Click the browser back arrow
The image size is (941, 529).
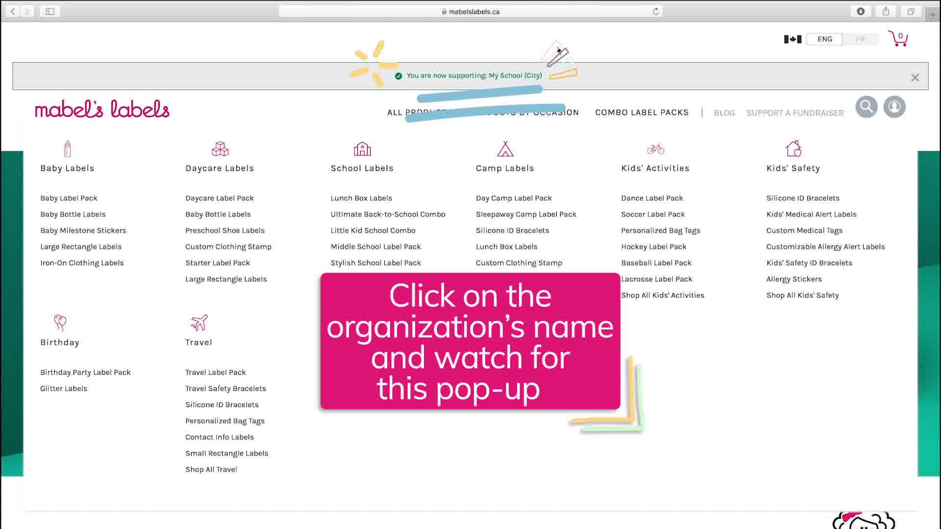click(13, 11)
